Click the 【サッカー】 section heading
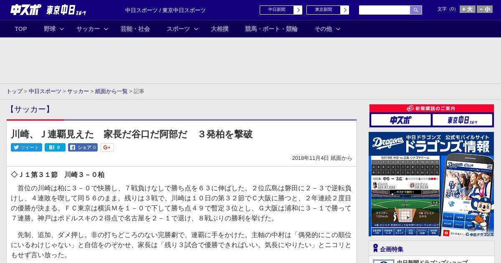501x263 pixels. (x=30, y=109)
